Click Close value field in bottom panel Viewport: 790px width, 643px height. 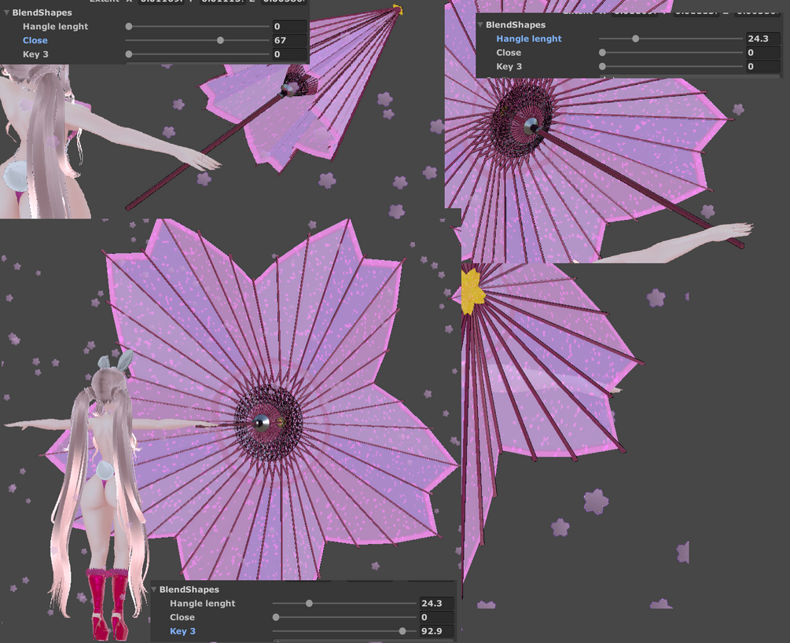click(x=436, y=617)
